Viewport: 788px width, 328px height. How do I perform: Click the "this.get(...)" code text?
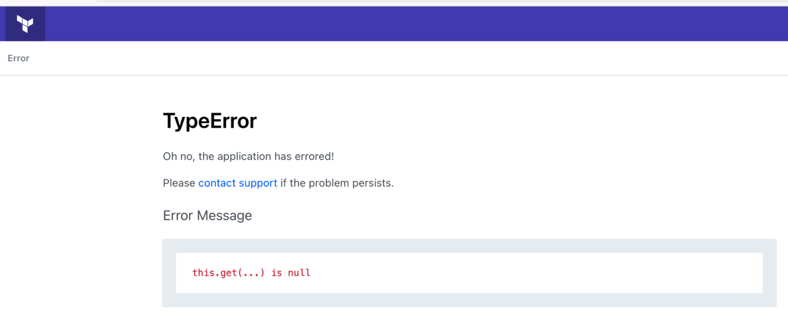(228, 273)
